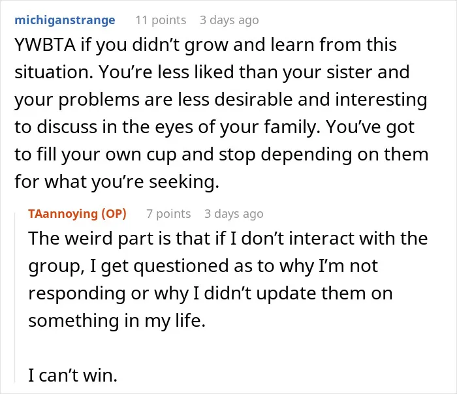The width and height of the screenshot is (457, 394).
Task: Click the line 'for what you're seeking.'
Action: click(x=117, y=182)
